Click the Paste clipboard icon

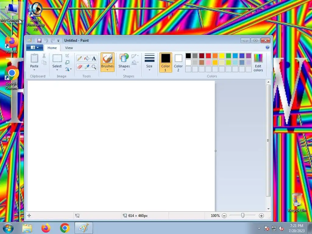tap(34, 58)
